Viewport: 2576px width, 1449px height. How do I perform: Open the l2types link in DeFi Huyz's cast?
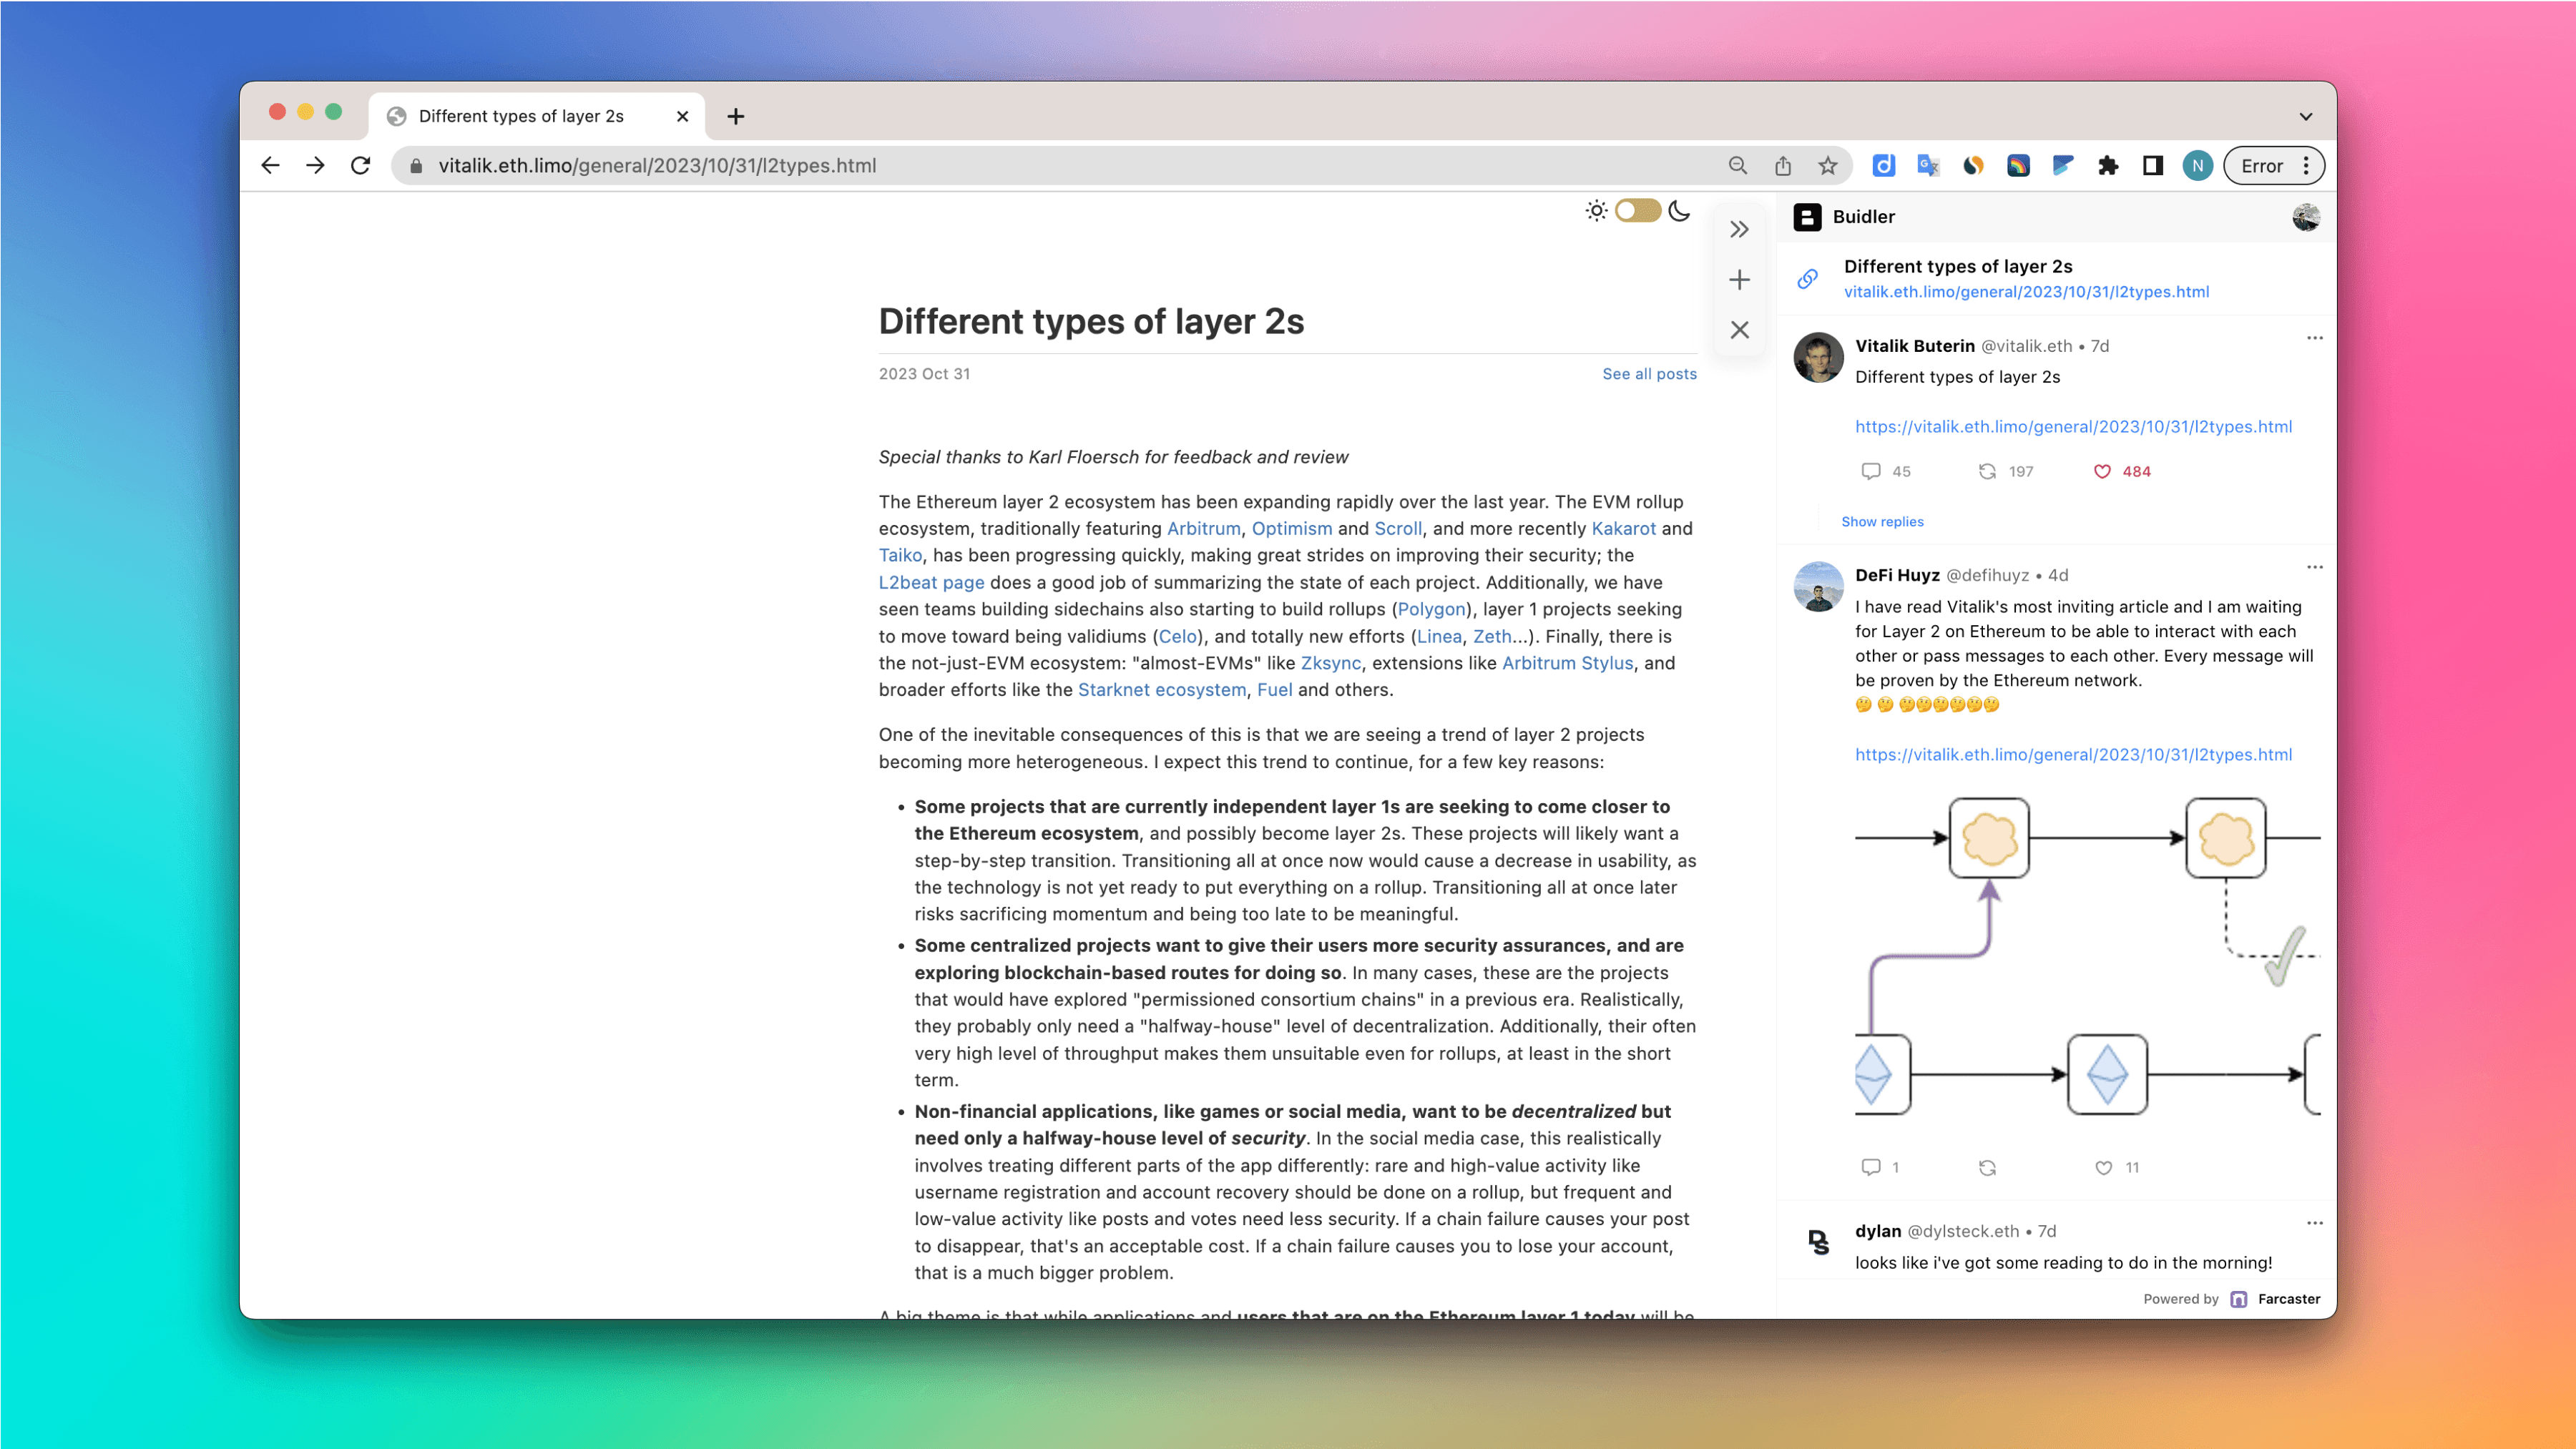[2073, 755]
